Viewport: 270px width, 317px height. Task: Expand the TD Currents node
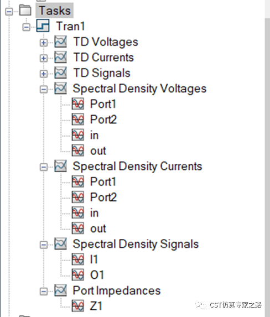pos(44,58)
